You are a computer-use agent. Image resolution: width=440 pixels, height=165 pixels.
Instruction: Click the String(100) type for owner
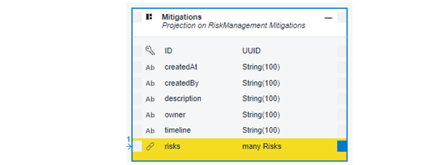(x=261, y=115)
